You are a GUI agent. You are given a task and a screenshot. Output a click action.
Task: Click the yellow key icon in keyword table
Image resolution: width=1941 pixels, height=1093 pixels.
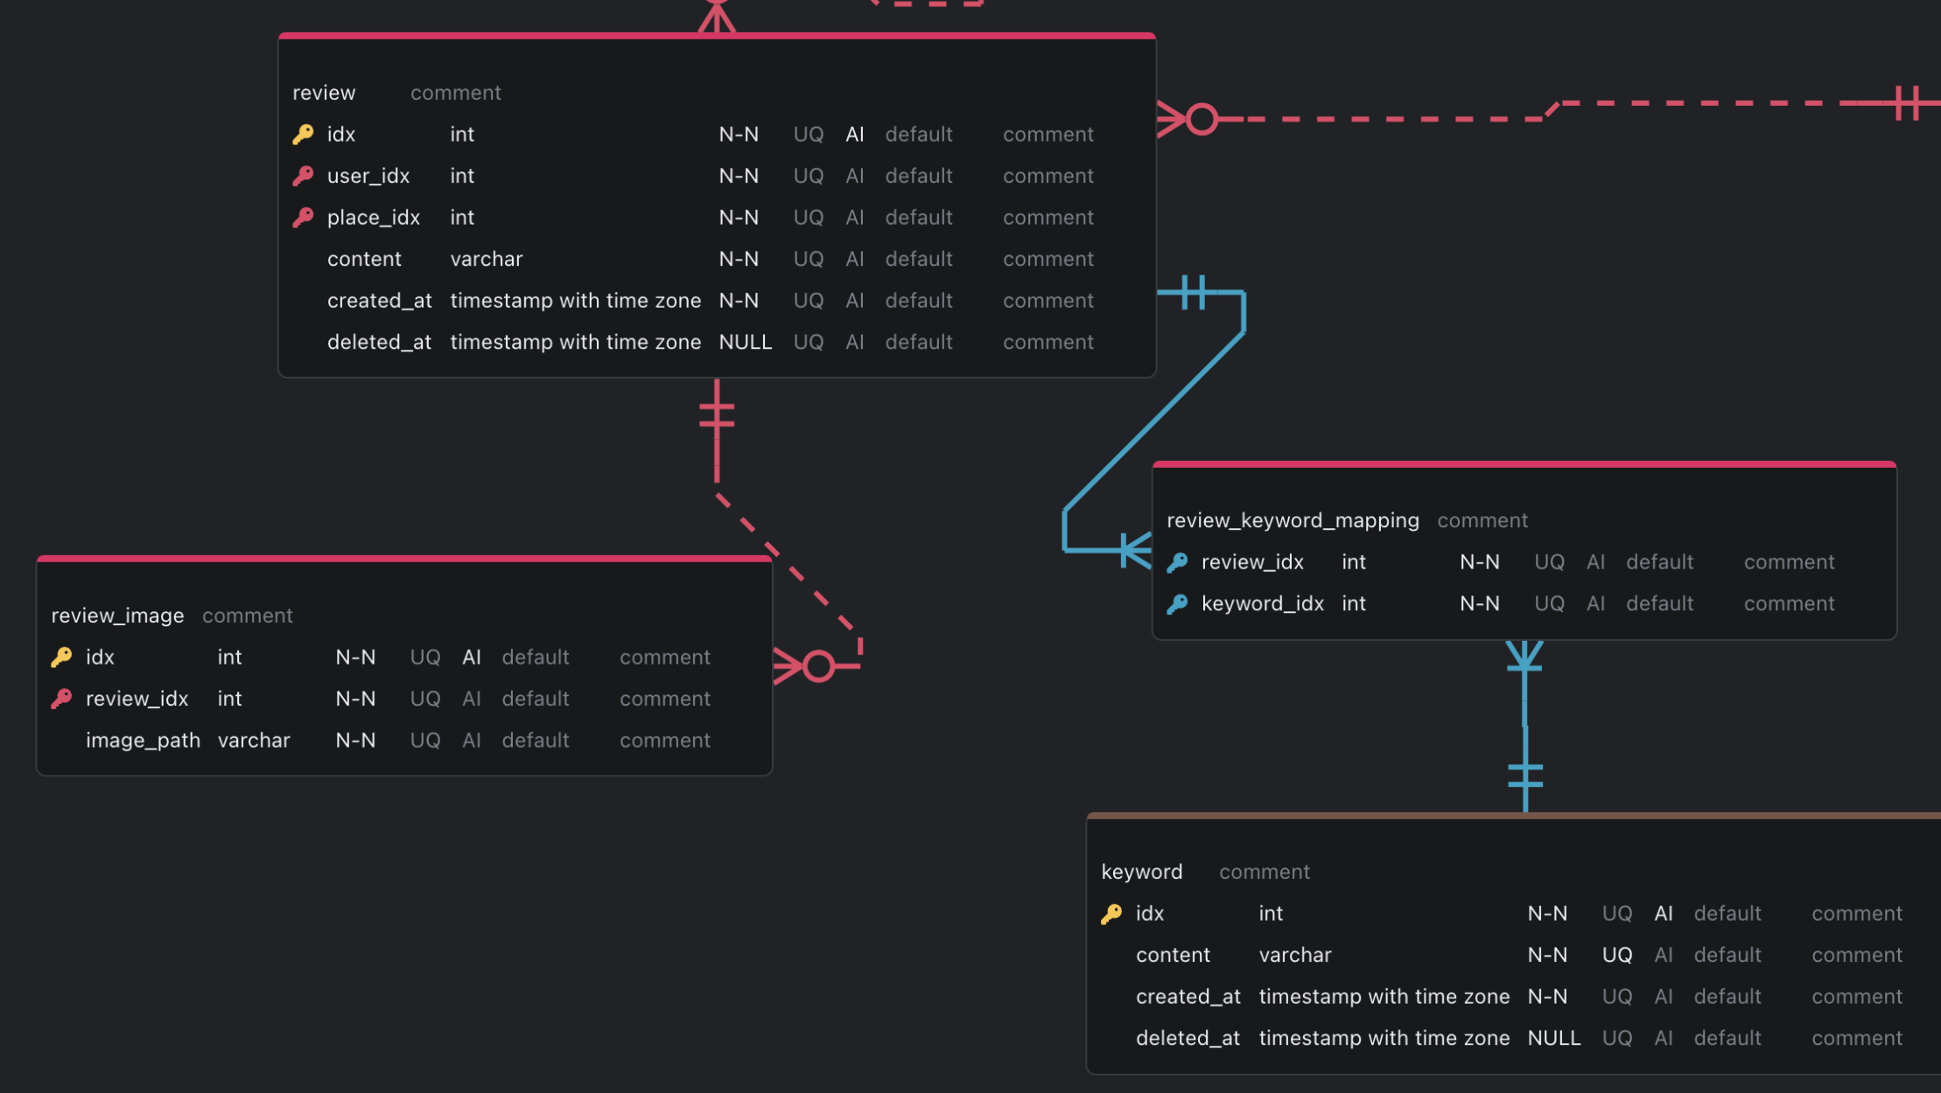1111,914
